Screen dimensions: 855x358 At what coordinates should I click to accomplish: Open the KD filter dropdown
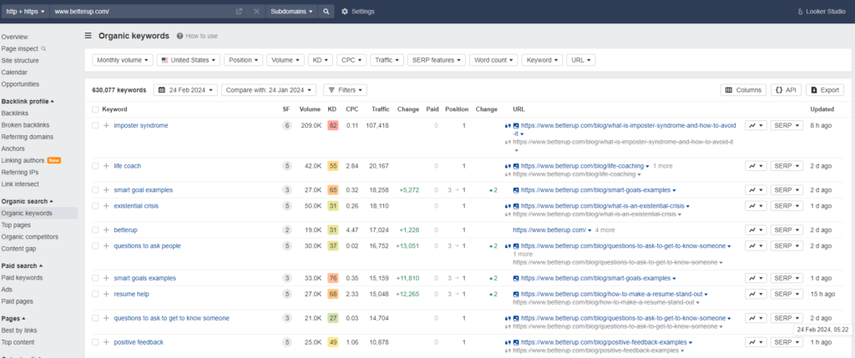point(321,60)
